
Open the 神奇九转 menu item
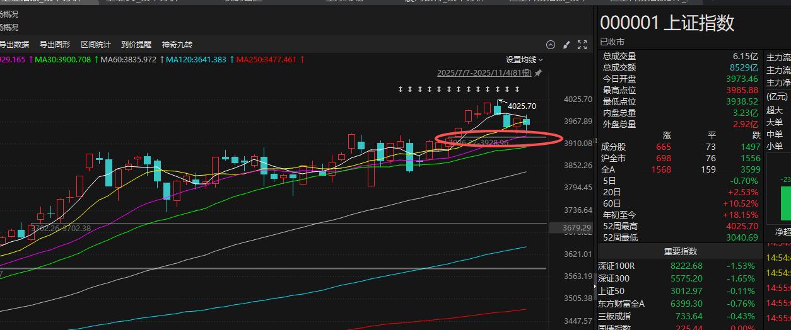coord(177,45)
